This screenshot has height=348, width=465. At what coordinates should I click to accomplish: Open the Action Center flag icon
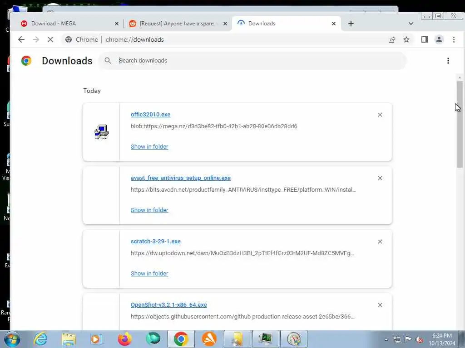pos(408,339)
